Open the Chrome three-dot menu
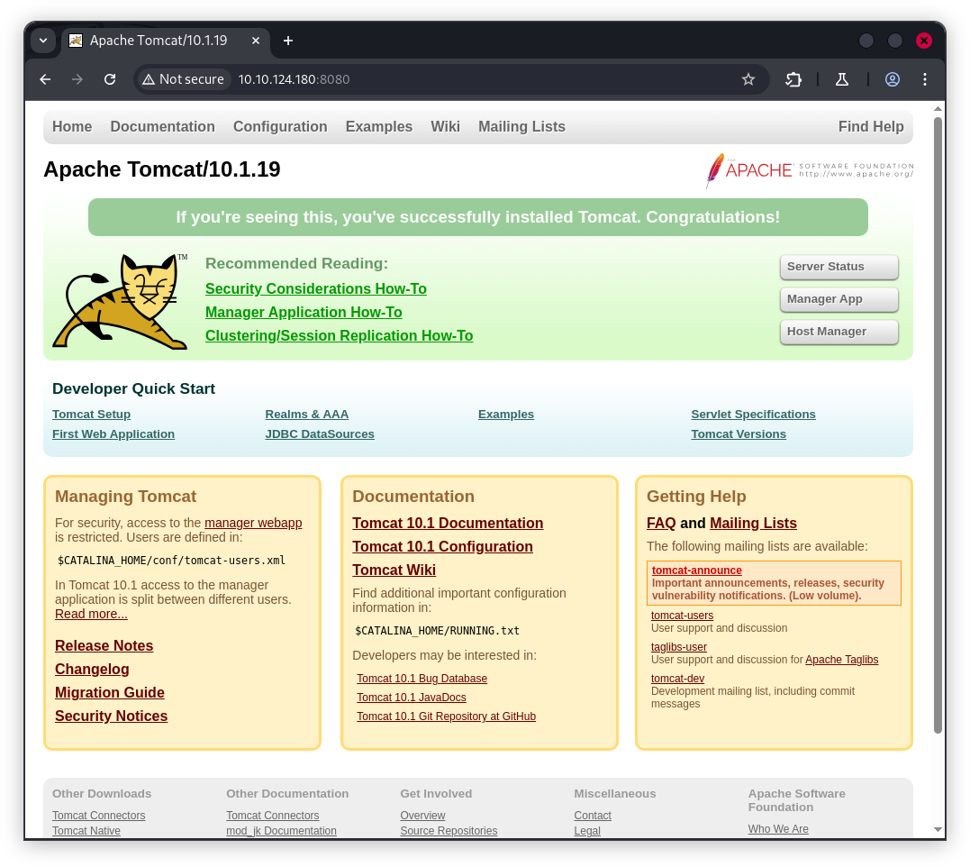 [924, 79]
